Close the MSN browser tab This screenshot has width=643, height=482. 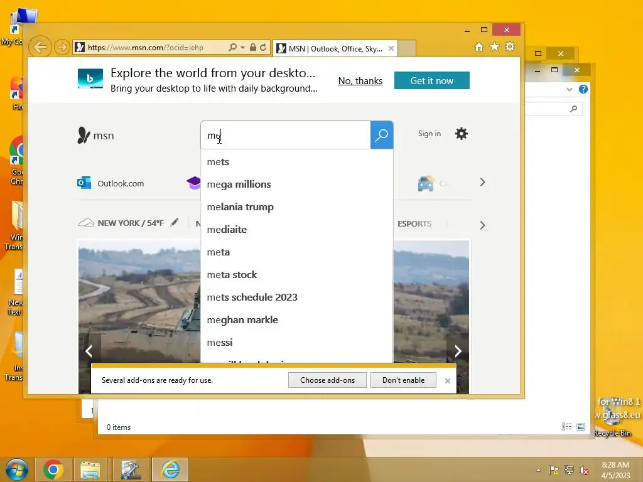pos(391,48)
